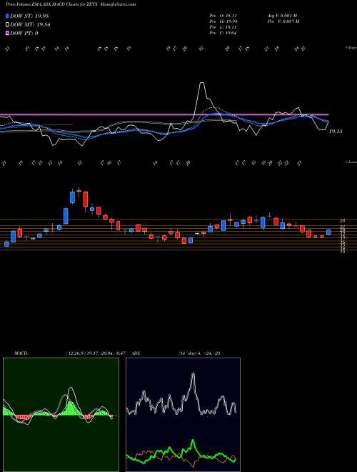Click the '23' price axis label

342,221
